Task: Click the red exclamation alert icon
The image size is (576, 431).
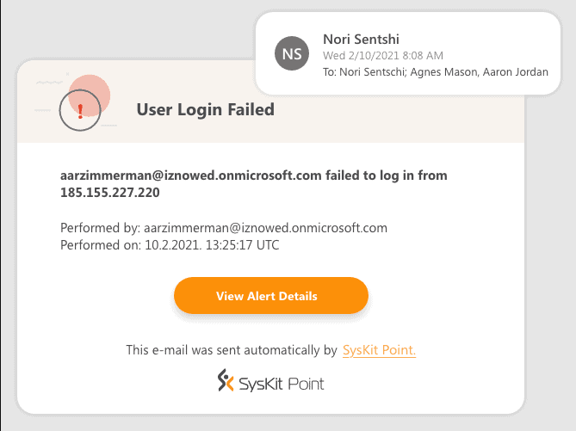Action: tap(80, 111)
